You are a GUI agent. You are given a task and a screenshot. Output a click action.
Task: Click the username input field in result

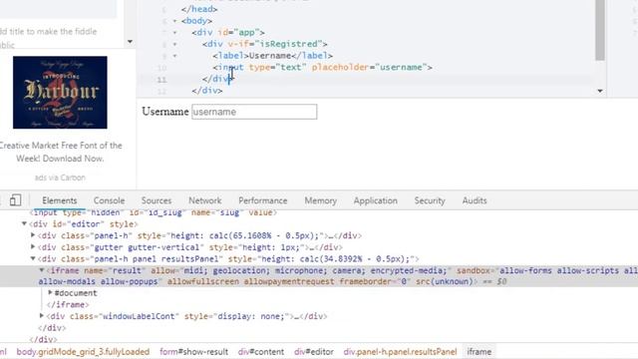point(254,112)
